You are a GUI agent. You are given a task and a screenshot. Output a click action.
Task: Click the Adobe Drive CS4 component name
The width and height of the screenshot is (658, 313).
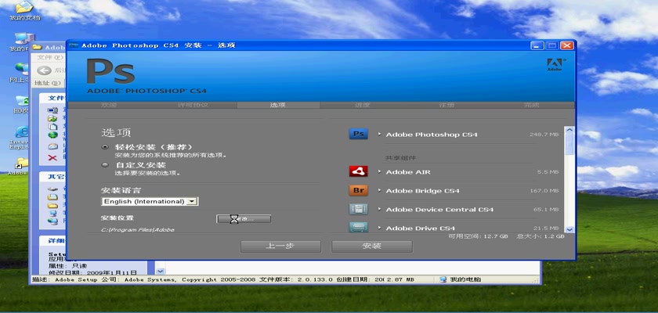tap(420, 228)
